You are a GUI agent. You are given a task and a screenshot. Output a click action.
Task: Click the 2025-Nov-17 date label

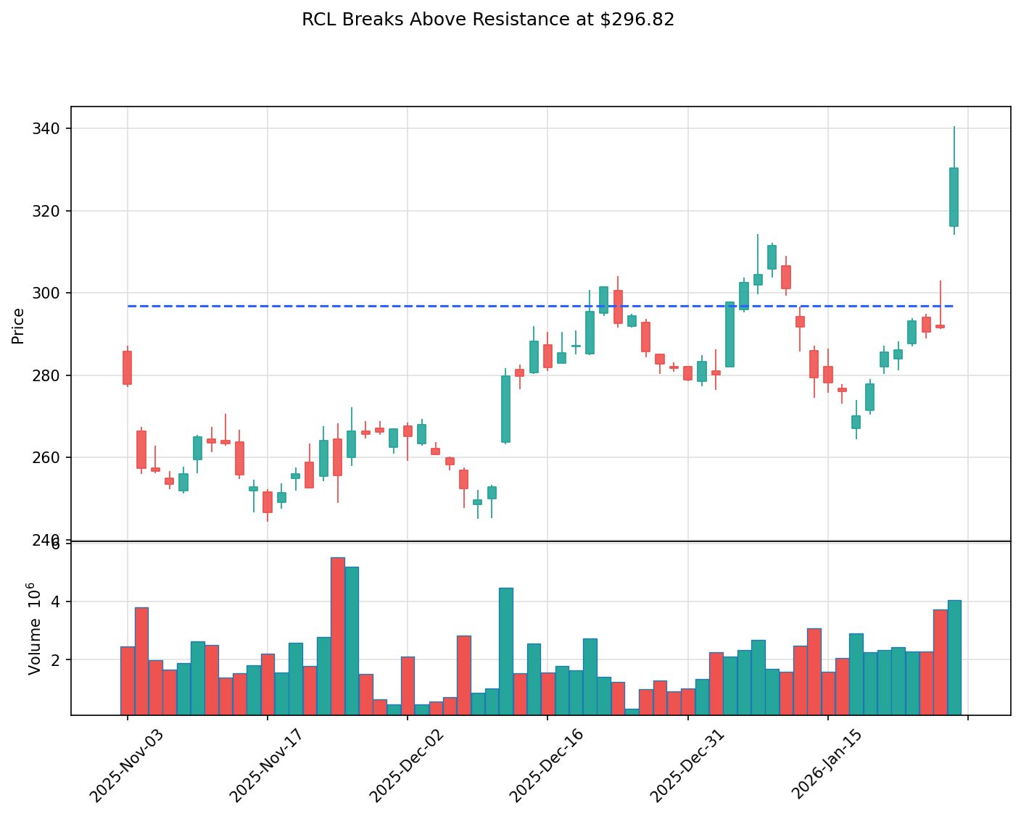pyautogui.click(x=266, y=765)
